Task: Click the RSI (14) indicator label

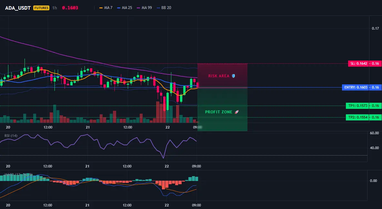Action: pos(11,136)
